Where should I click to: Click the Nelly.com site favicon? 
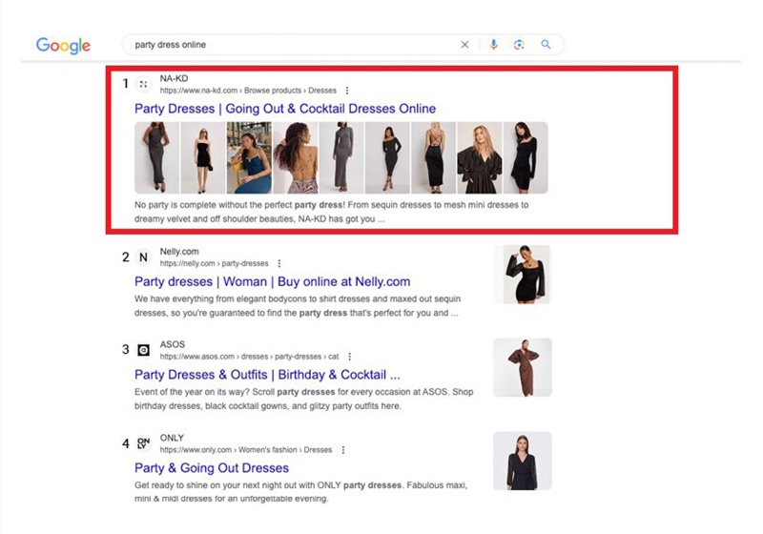click(x=144, y=257)
